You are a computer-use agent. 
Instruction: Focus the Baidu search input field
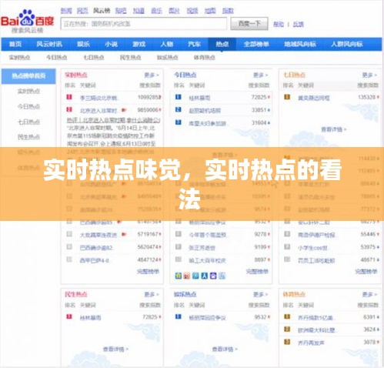coord(144,24)
